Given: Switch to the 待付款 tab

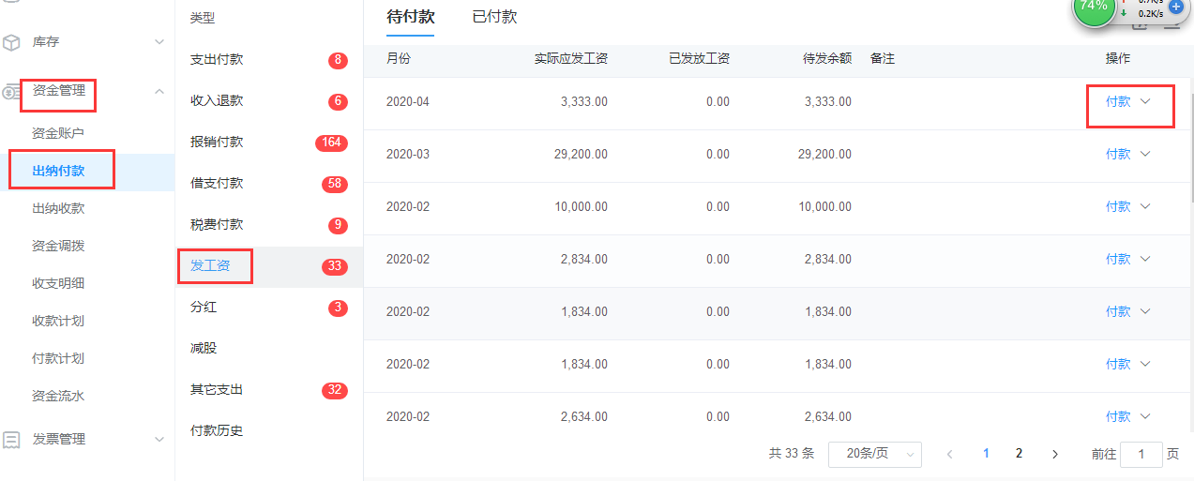Looking at the screenshot, I should click(411, 17).
